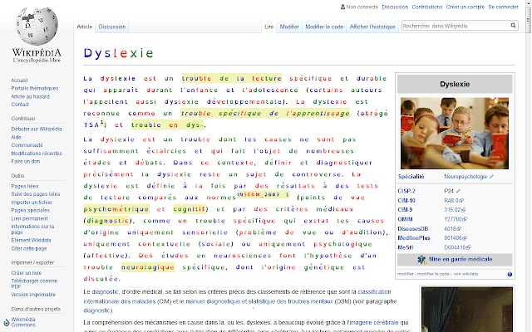The width and height of the screenshot is (532, 332).
Task: Open the Aide sidebar link
Action: point(16,137)
